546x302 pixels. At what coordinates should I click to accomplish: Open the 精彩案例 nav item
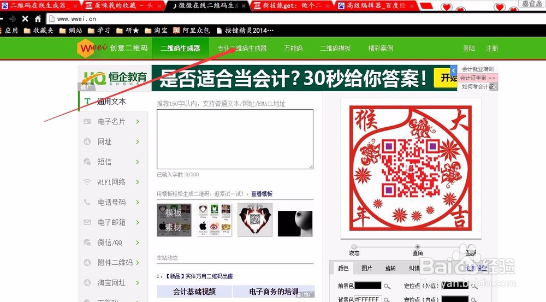pyautogui.click(x=381, y=49)
